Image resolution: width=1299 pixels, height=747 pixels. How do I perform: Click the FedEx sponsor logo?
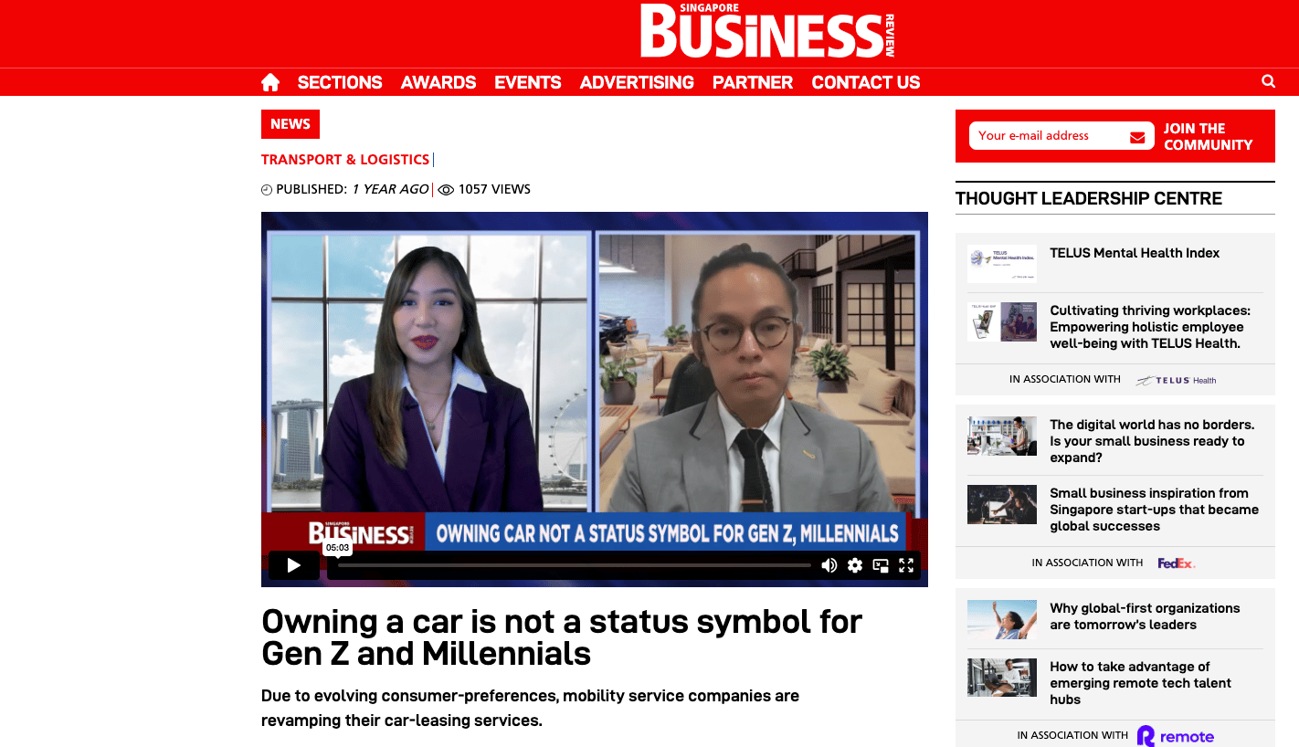1177,563
